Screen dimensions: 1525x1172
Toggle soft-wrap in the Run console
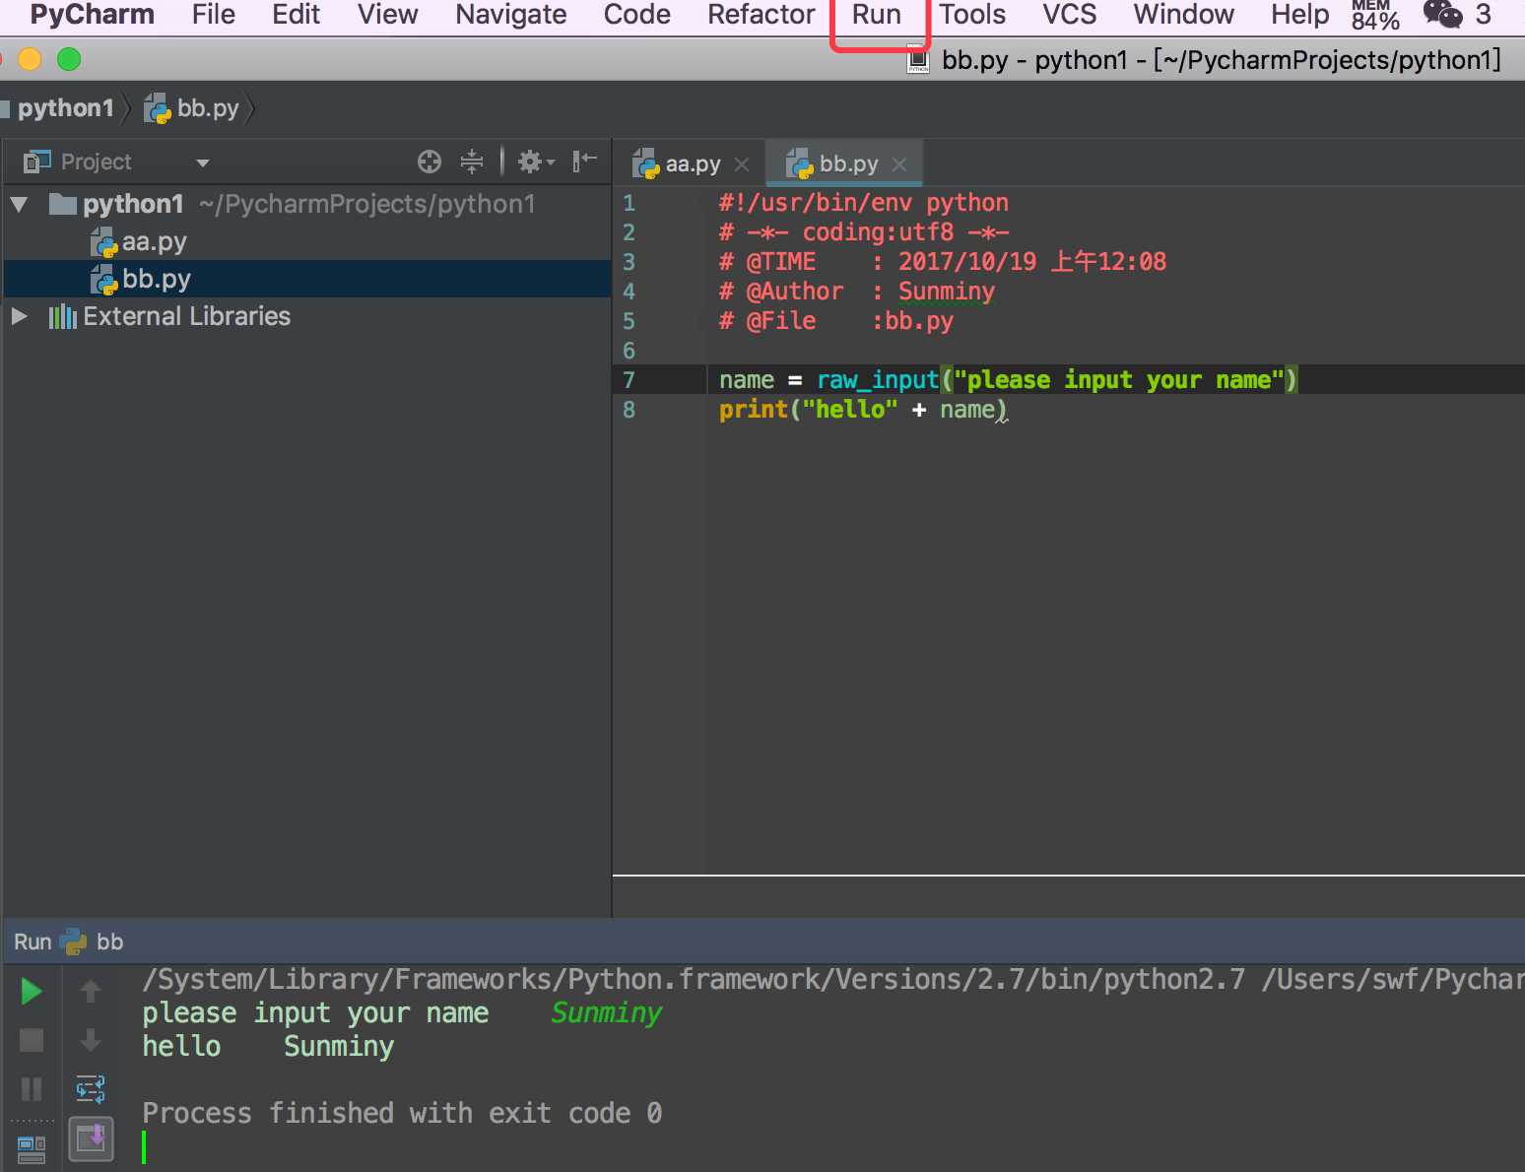click(x=91, y=1088)
